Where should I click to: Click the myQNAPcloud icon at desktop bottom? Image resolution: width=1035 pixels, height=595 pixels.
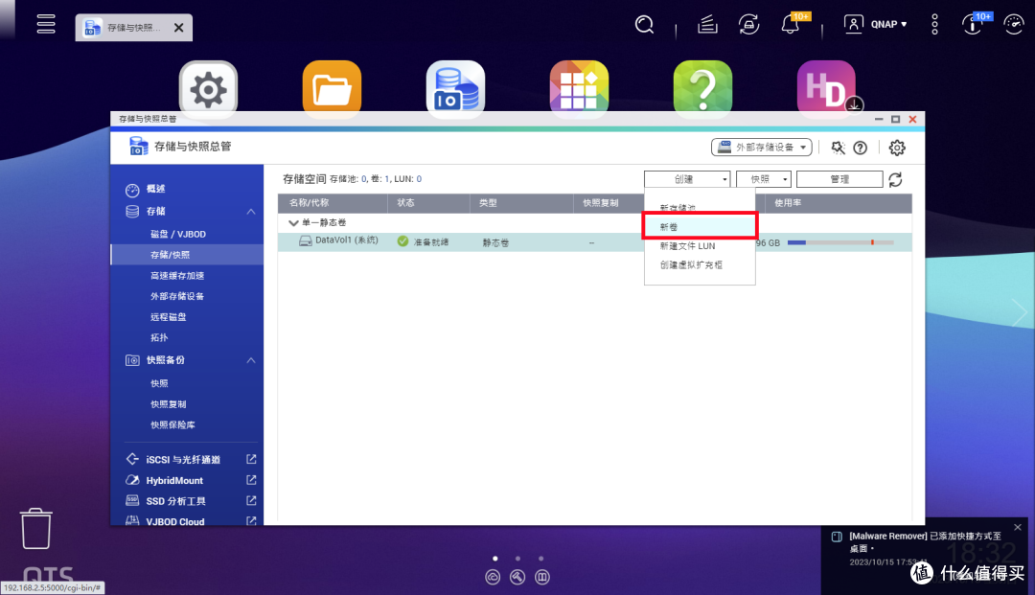[x=493, y=577]
